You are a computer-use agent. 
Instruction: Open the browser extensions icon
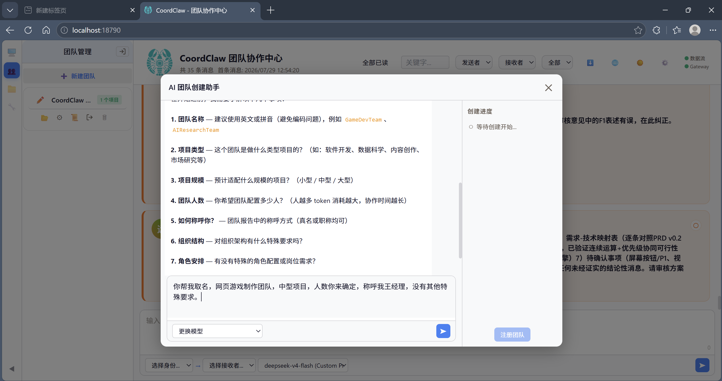(656, 30)
